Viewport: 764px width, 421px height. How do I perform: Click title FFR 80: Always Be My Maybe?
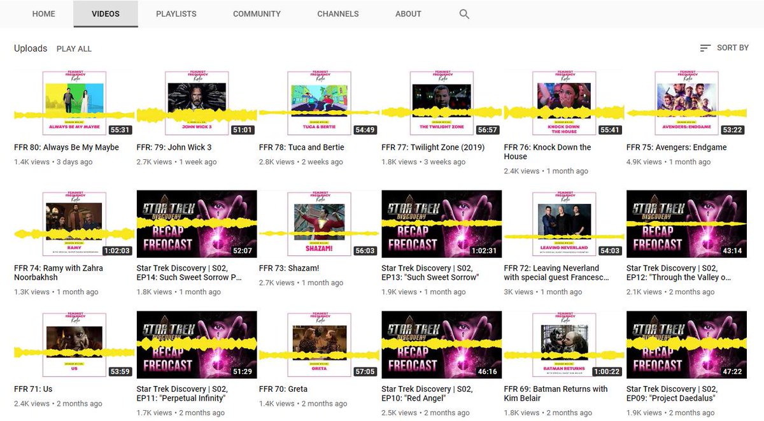[x=66, y=147]
